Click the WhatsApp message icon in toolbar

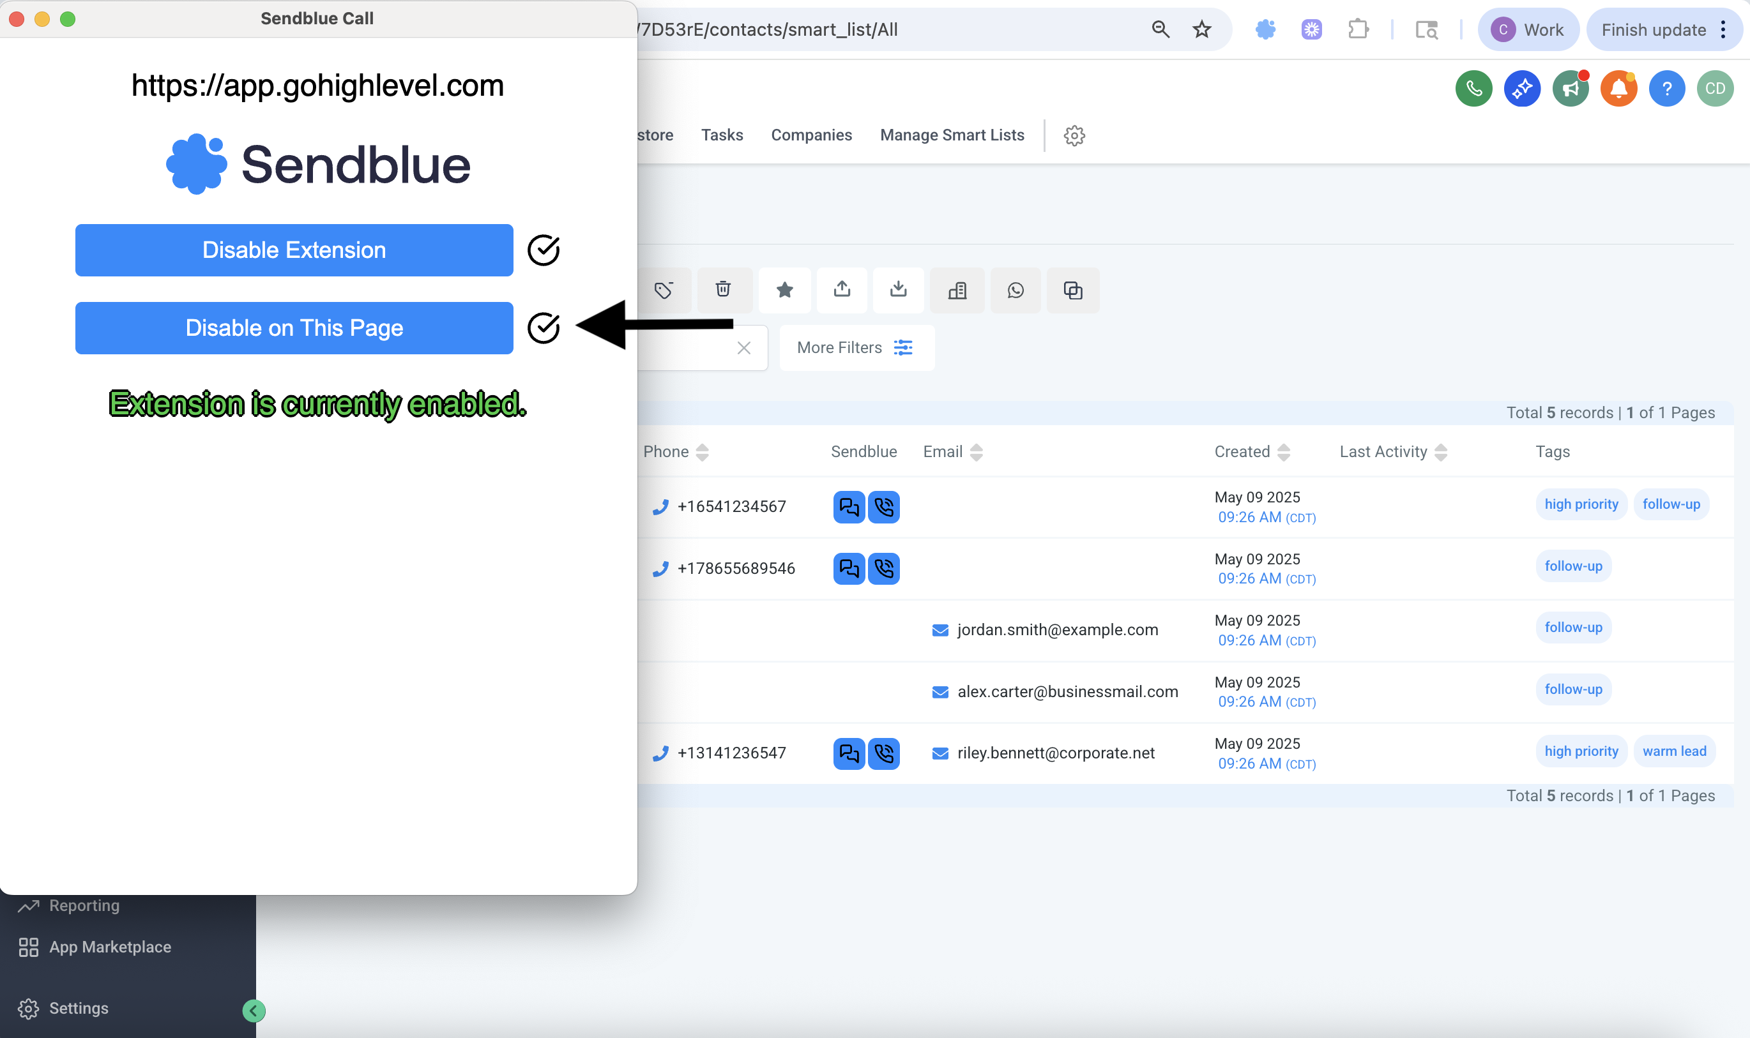pyautogui.click(x=1016, y=290)
